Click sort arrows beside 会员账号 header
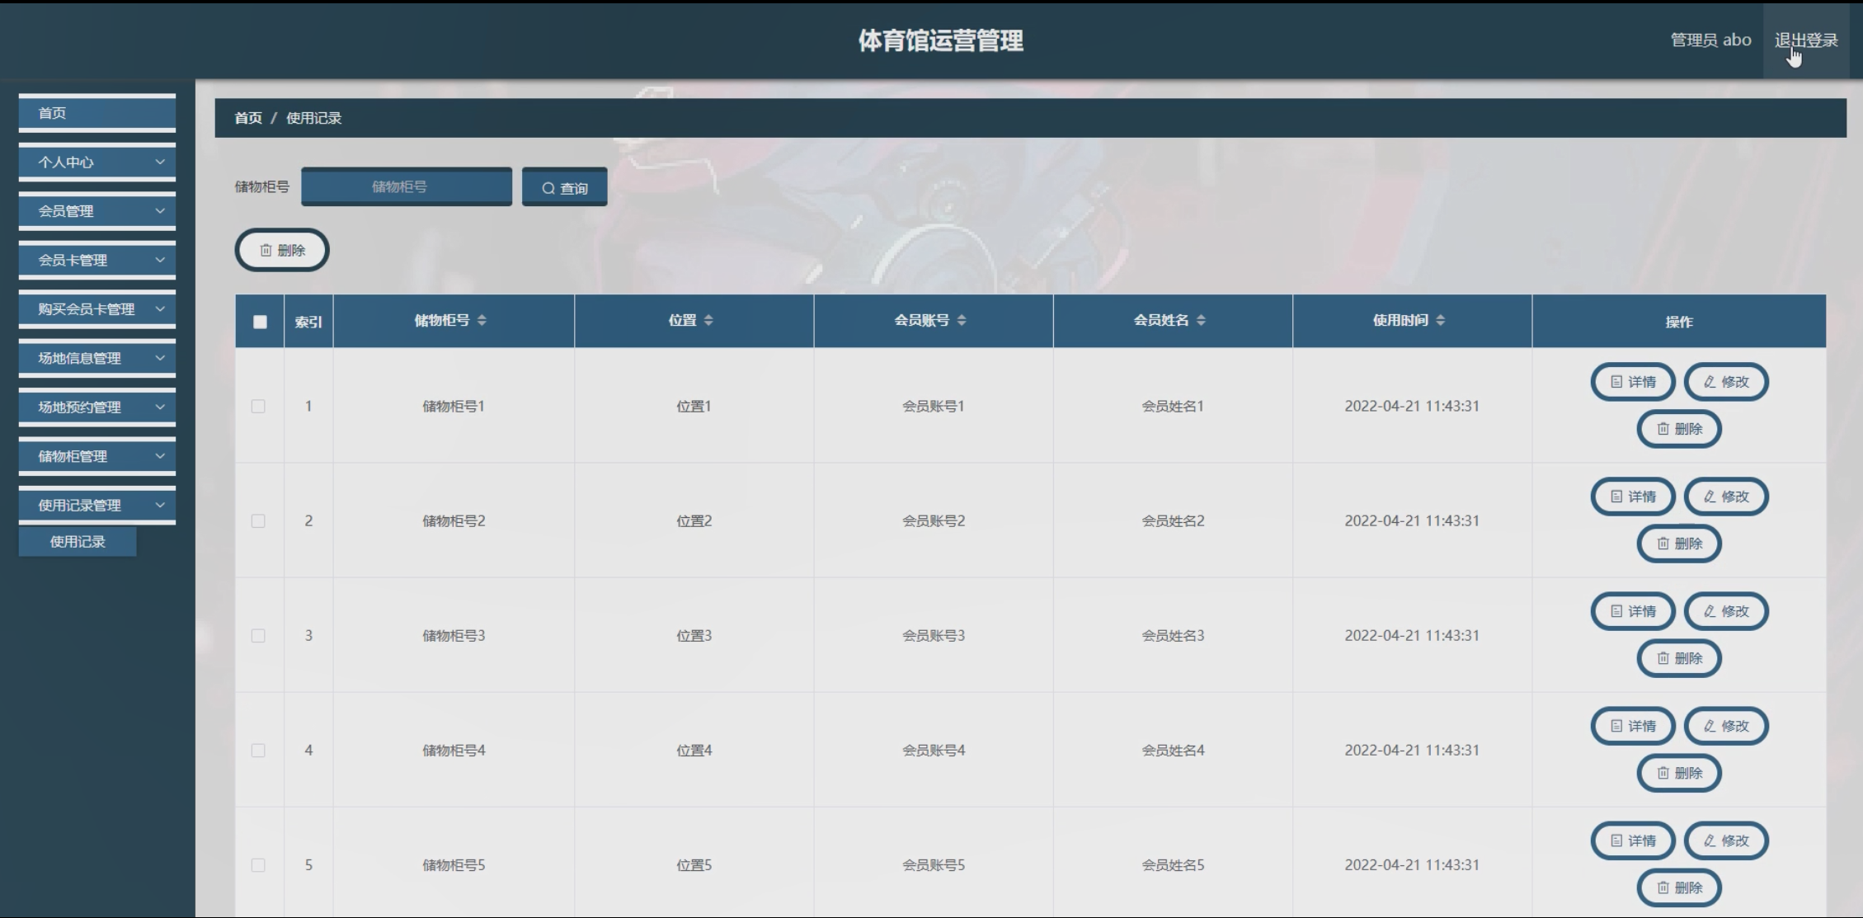This screenshot has width=1863, height=918. coord(962,320)
